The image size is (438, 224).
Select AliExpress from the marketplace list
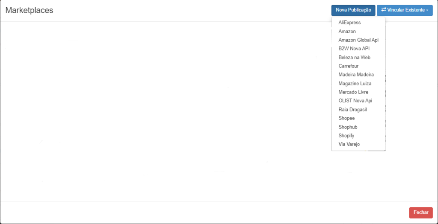(349, 23)
